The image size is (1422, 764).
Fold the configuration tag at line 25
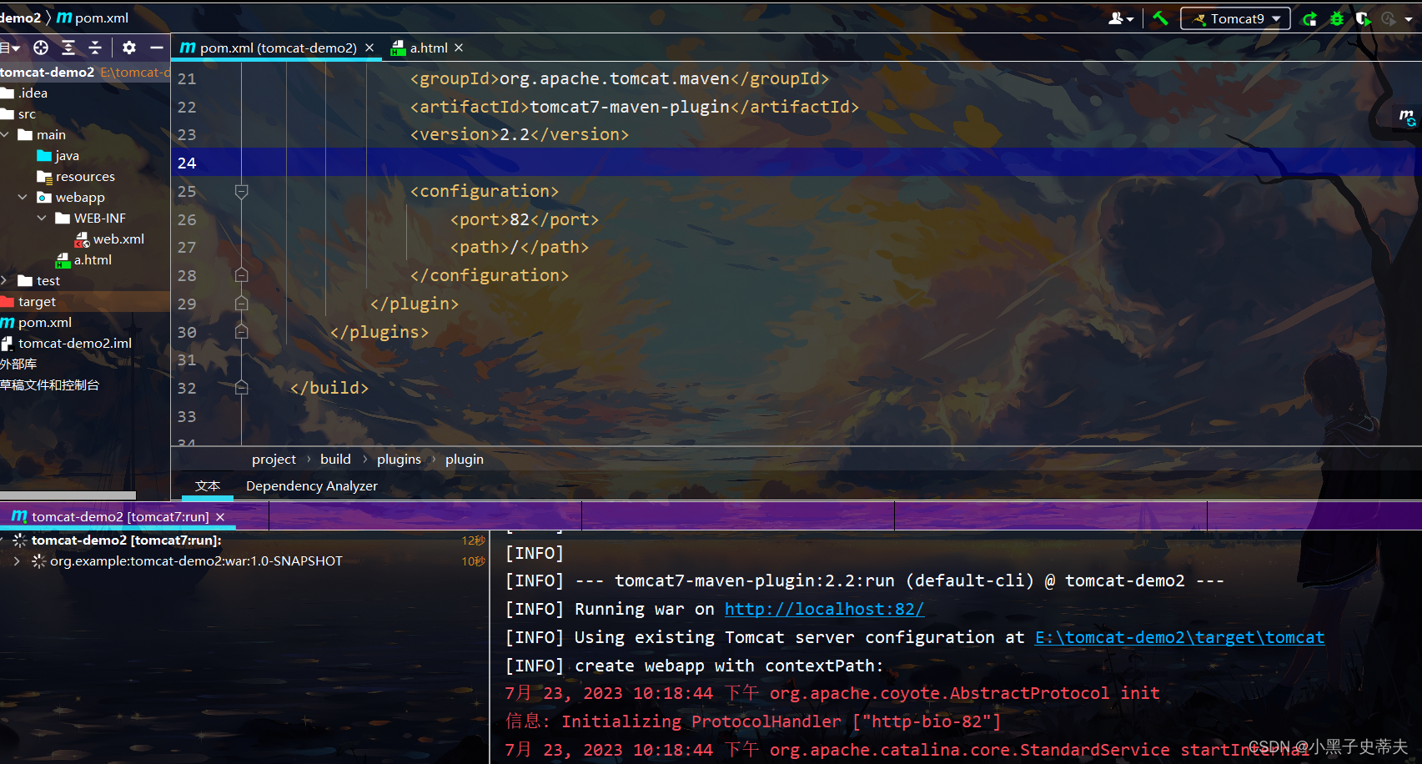coord(241,191)
